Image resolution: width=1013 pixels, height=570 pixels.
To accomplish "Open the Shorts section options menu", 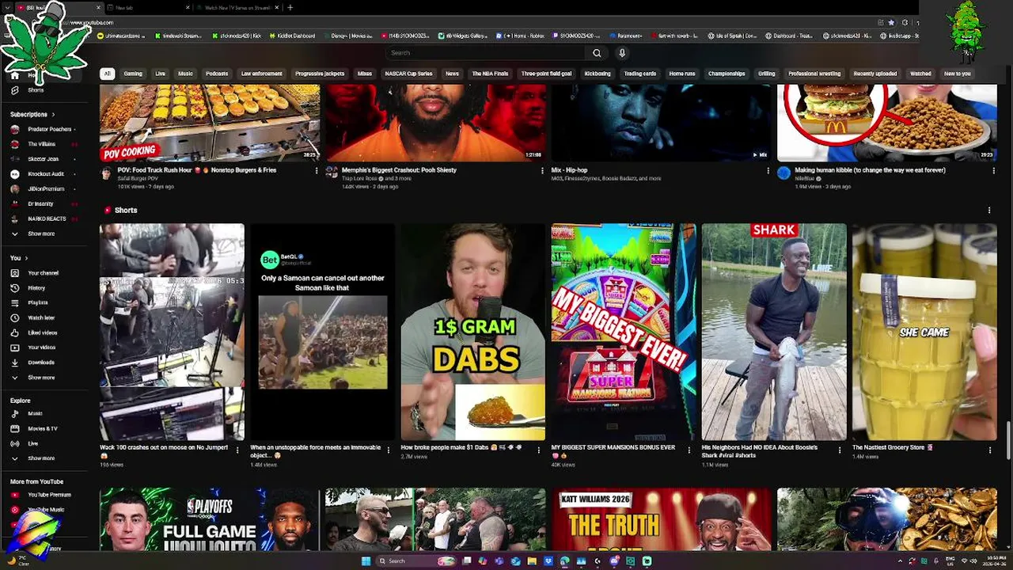I will (x=989, y=211).
